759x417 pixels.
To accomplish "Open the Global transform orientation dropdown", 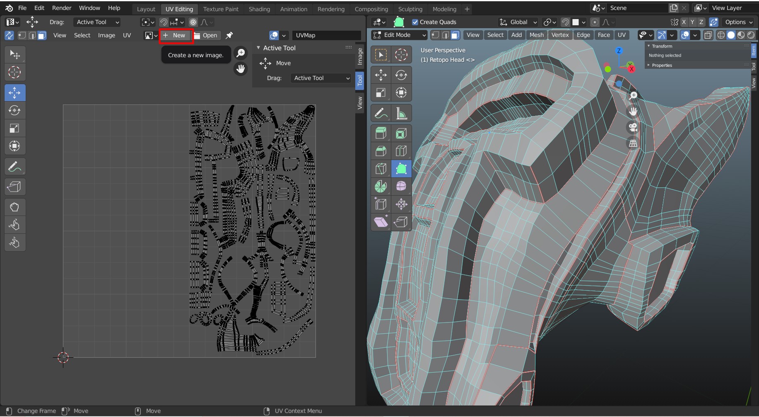I will click(x=518, y=22).
